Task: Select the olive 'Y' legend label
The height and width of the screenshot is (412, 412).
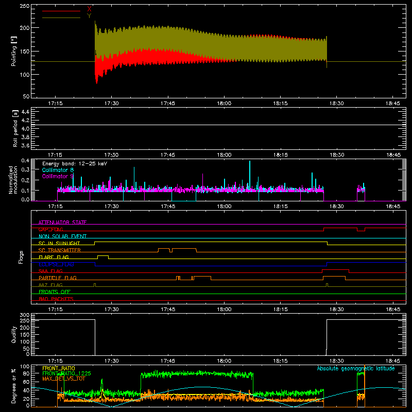Action: (89, 16)
